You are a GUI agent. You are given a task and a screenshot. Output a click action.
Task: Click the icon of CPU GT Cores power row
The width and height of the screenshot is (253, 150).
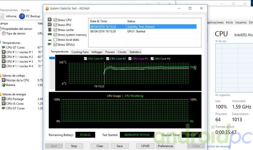3,108
